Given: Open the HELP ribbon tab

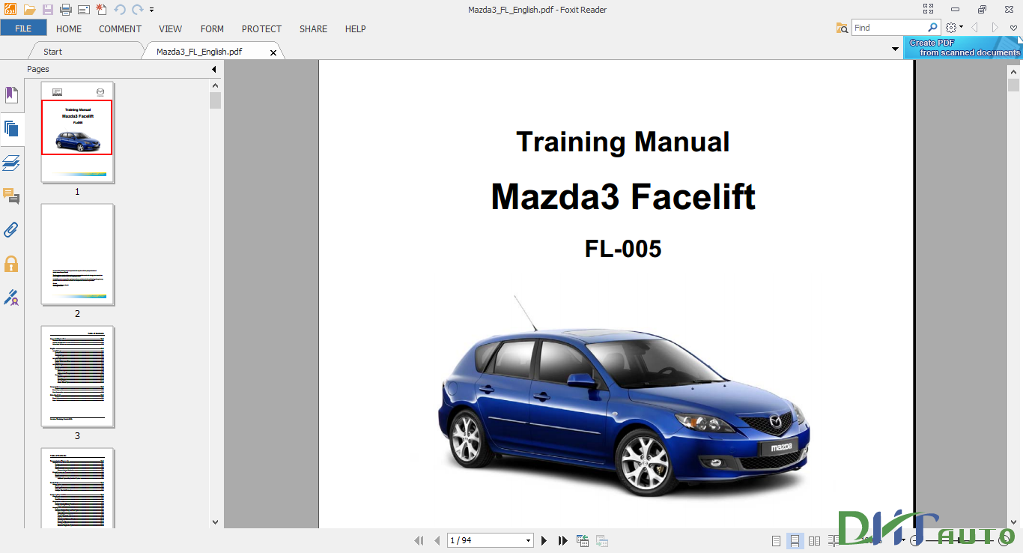Looking at the screenshot, I should (356, 28).
